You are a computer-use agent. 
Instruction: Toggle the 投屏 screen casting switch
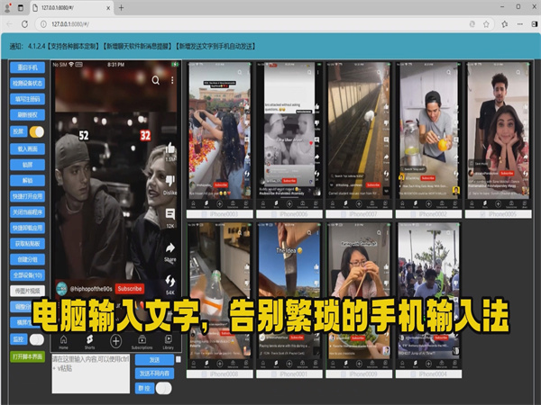point(35,131)
